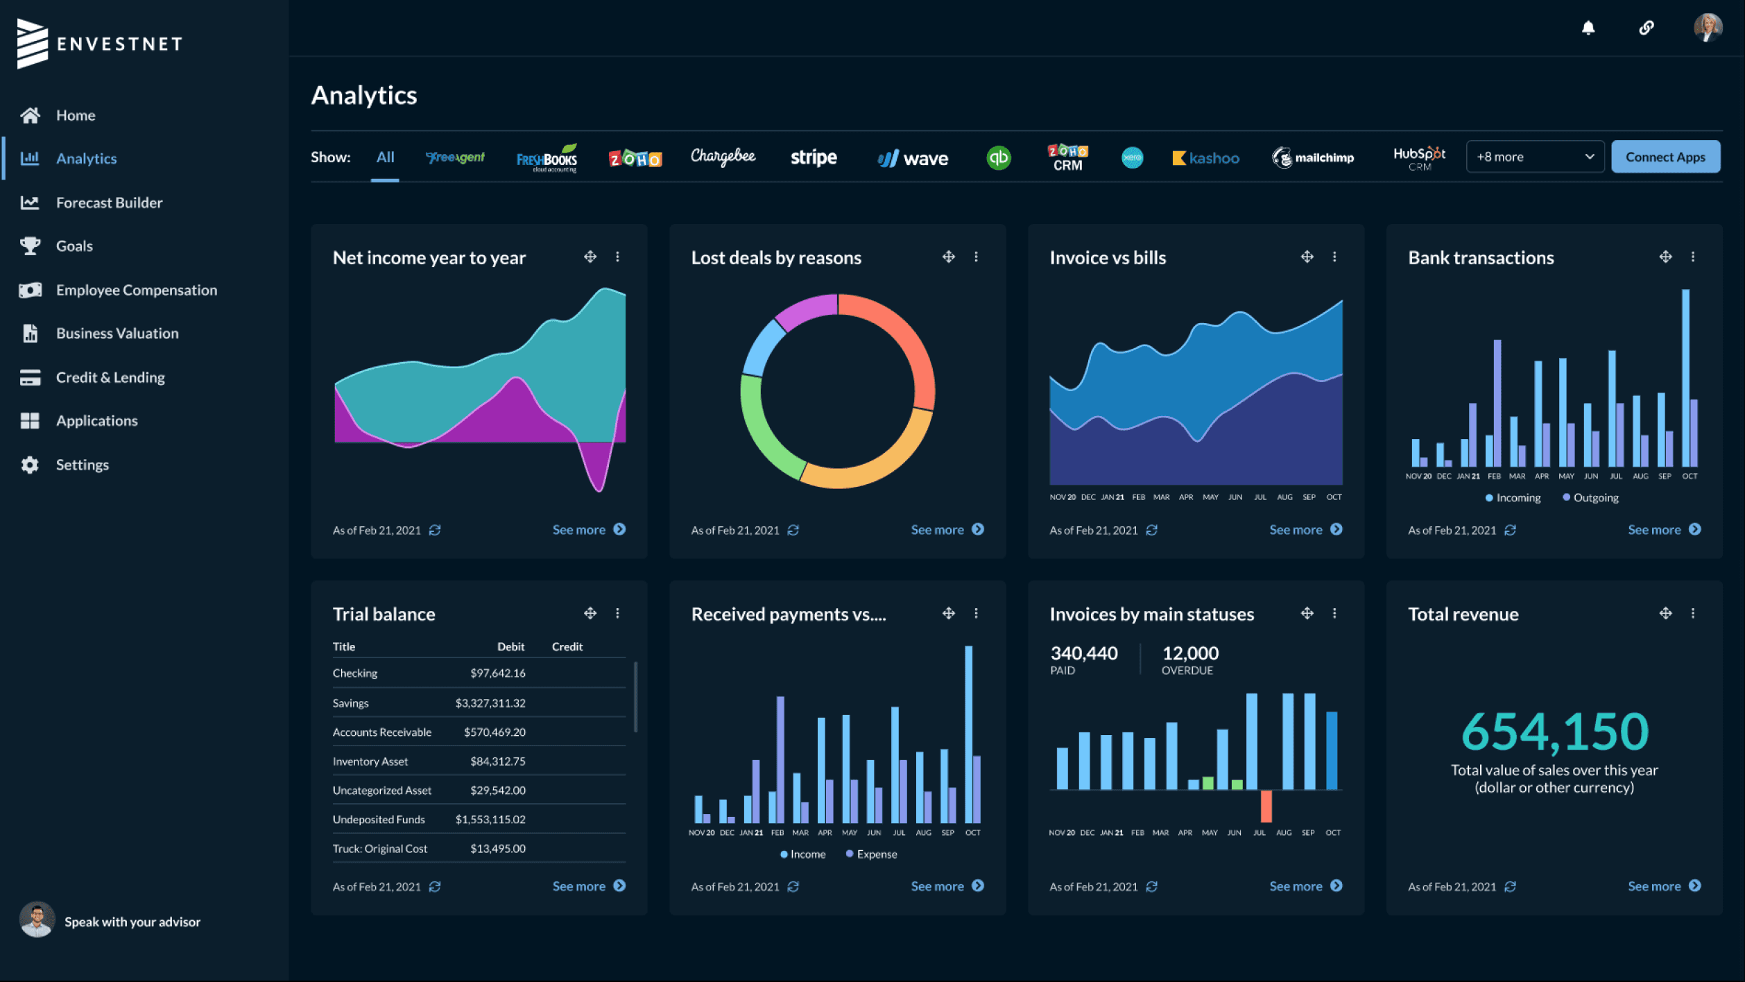Viewport: 1745px width, 982px height.
Task: Filter by FreshBooks app
Action: click(547, 158)
